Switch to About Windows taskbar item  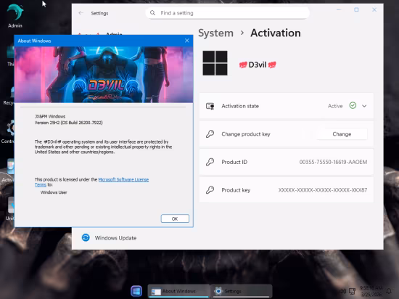click(178, 291)
